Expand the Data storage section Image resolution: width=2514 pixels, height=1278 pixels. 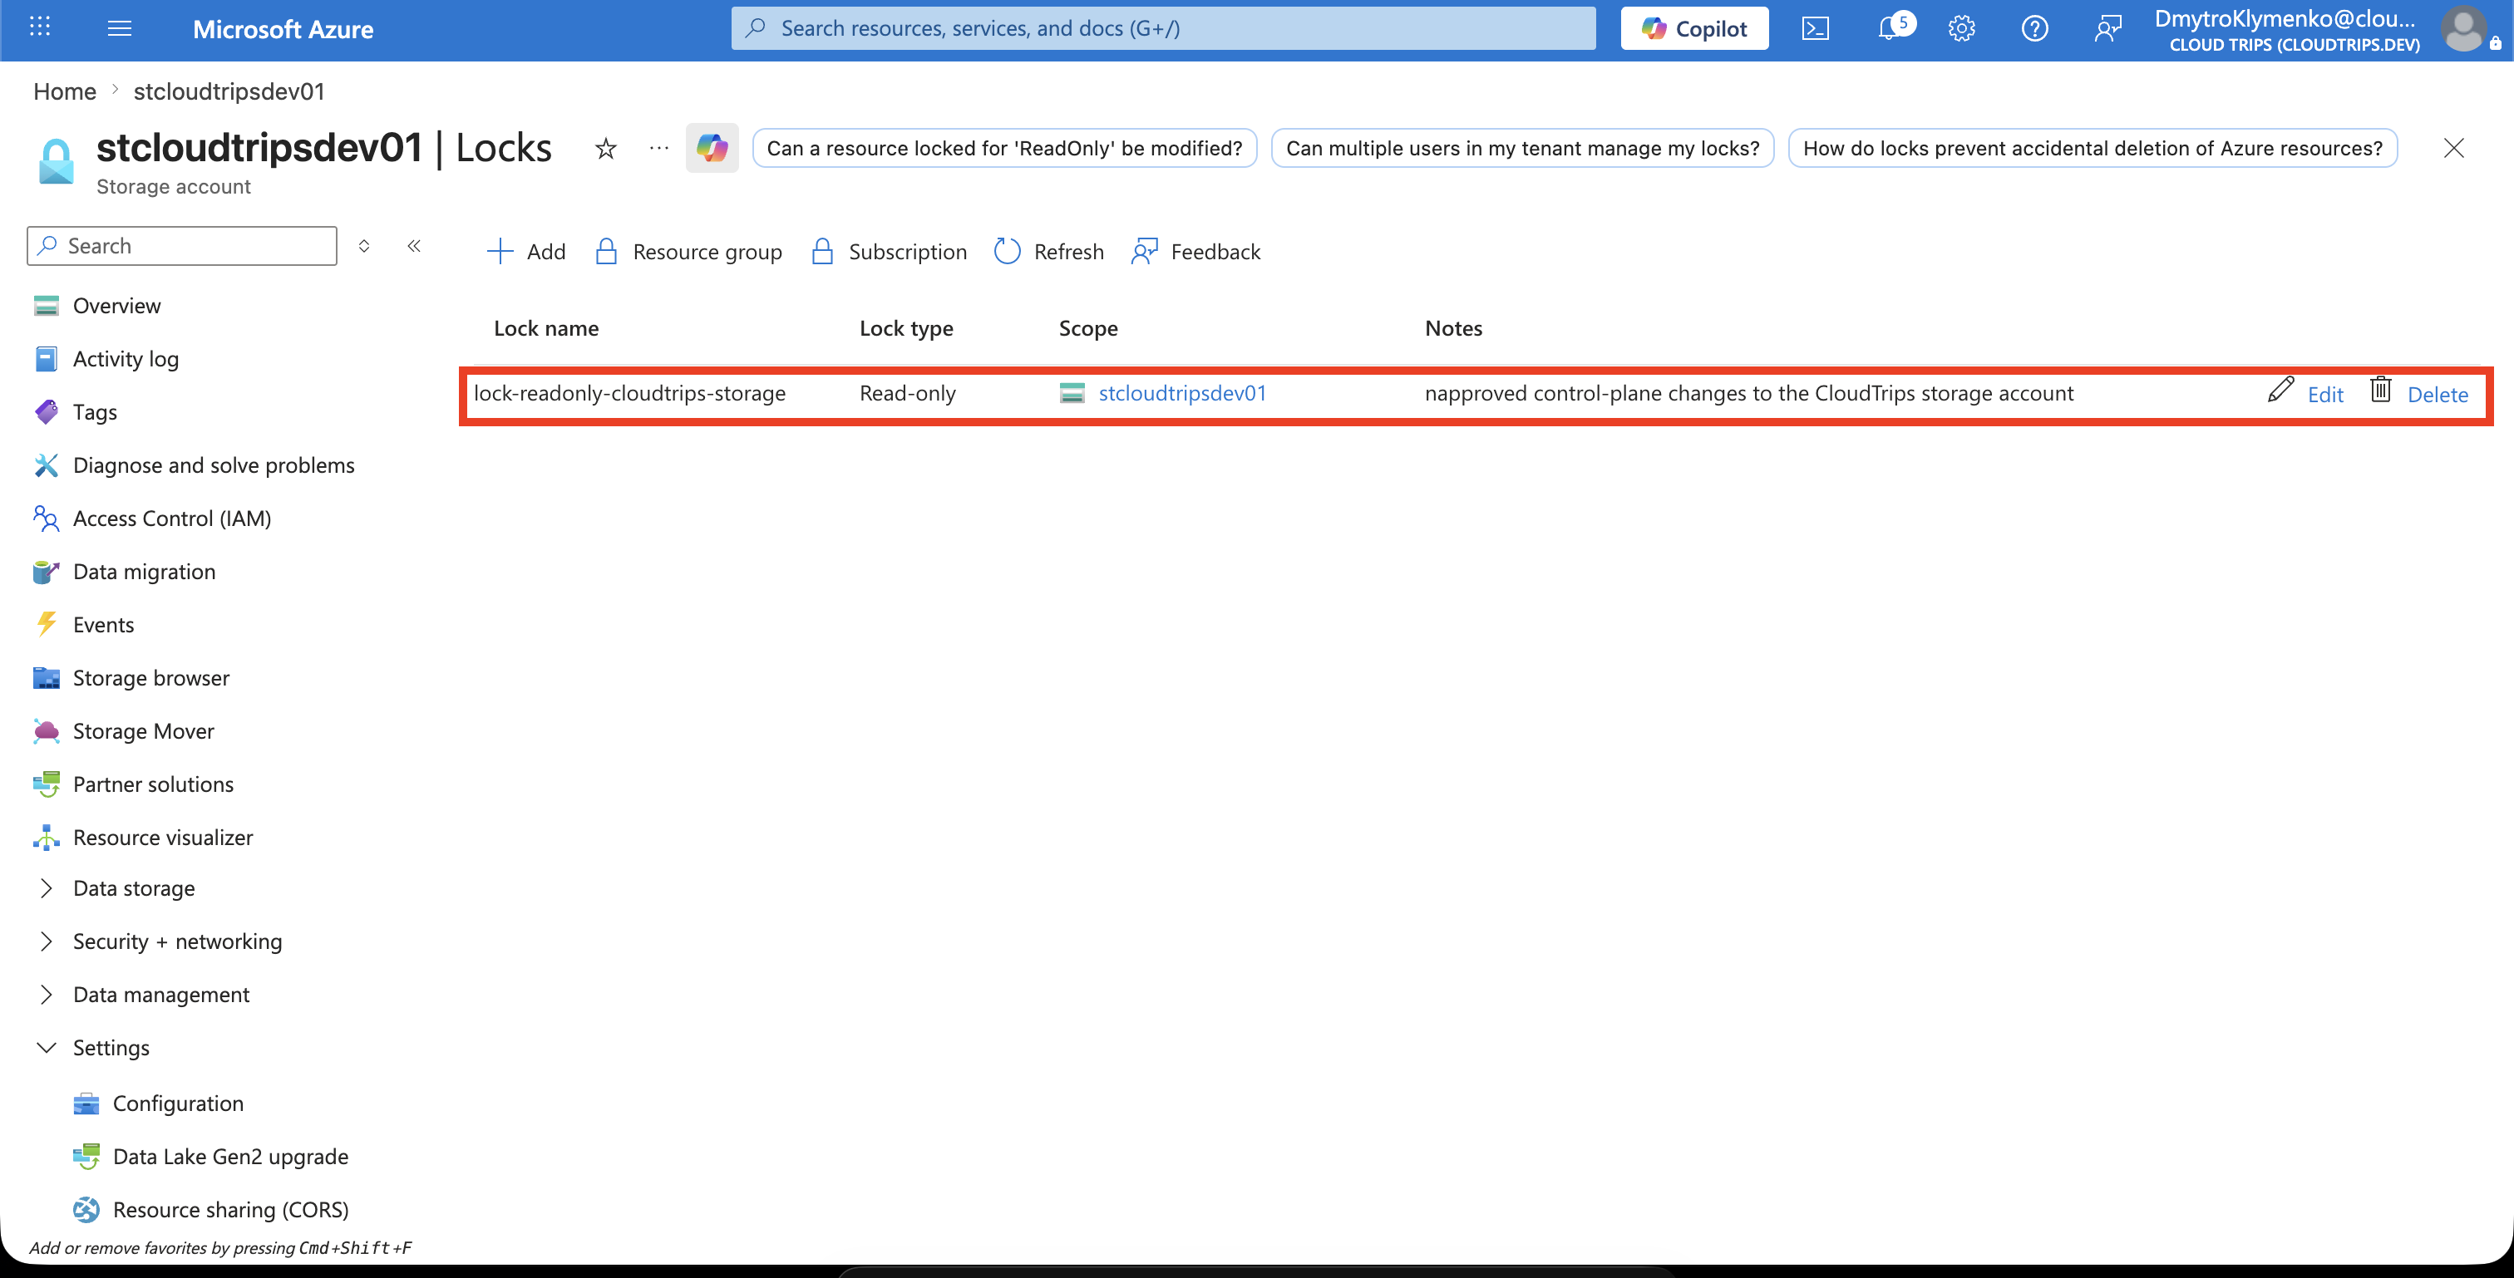[x=46, y=887]
